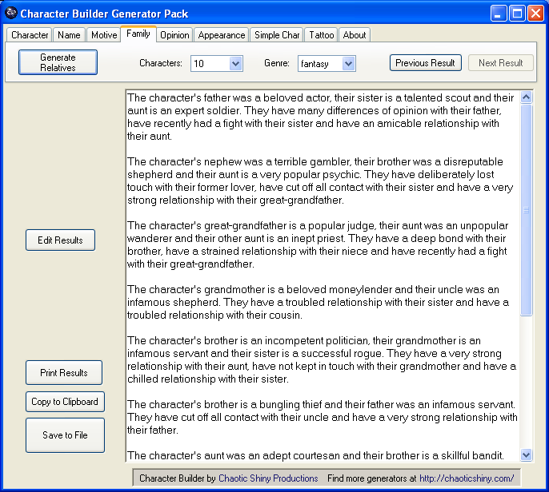
Task: Click Print Results
Action: 64,372
